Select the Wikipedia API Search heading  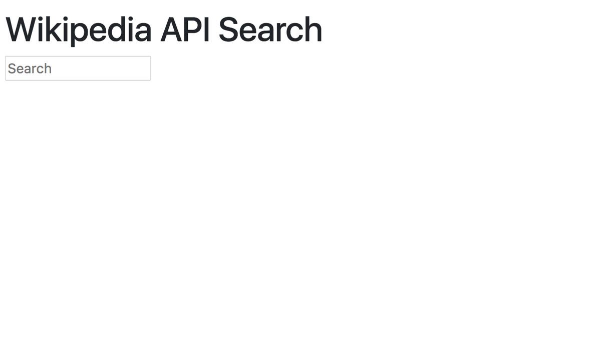click(164, 30)
